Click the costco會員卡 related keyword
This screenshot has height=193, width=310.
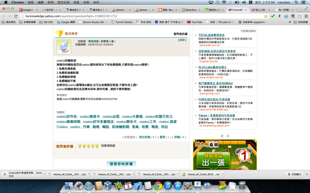coord(90,117)
